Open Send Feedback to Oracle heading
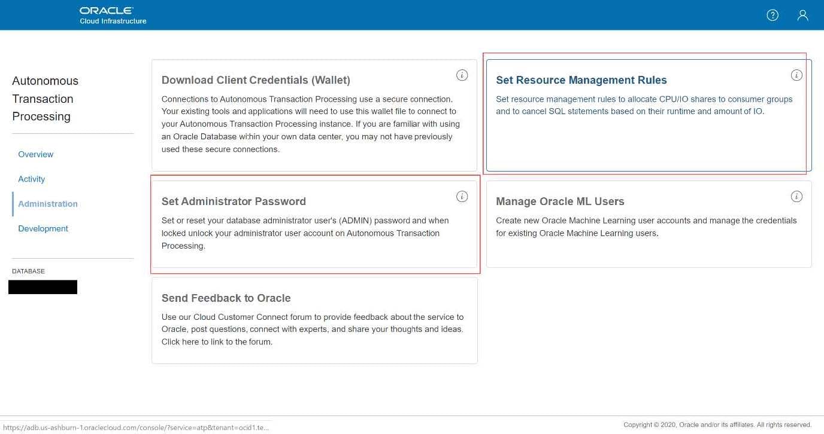824x434 pixels. pos(226,298)
